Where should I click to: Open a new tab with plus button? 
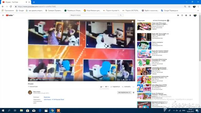(x=34, y=2)
